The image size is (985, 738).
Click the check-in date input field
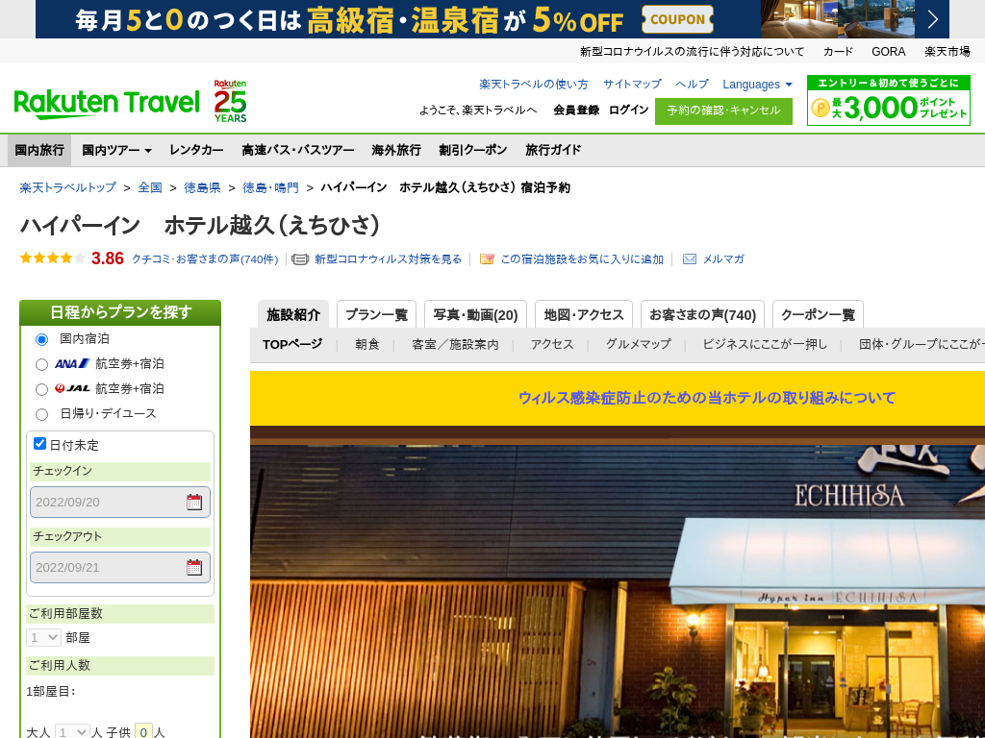tap(106, 502)
